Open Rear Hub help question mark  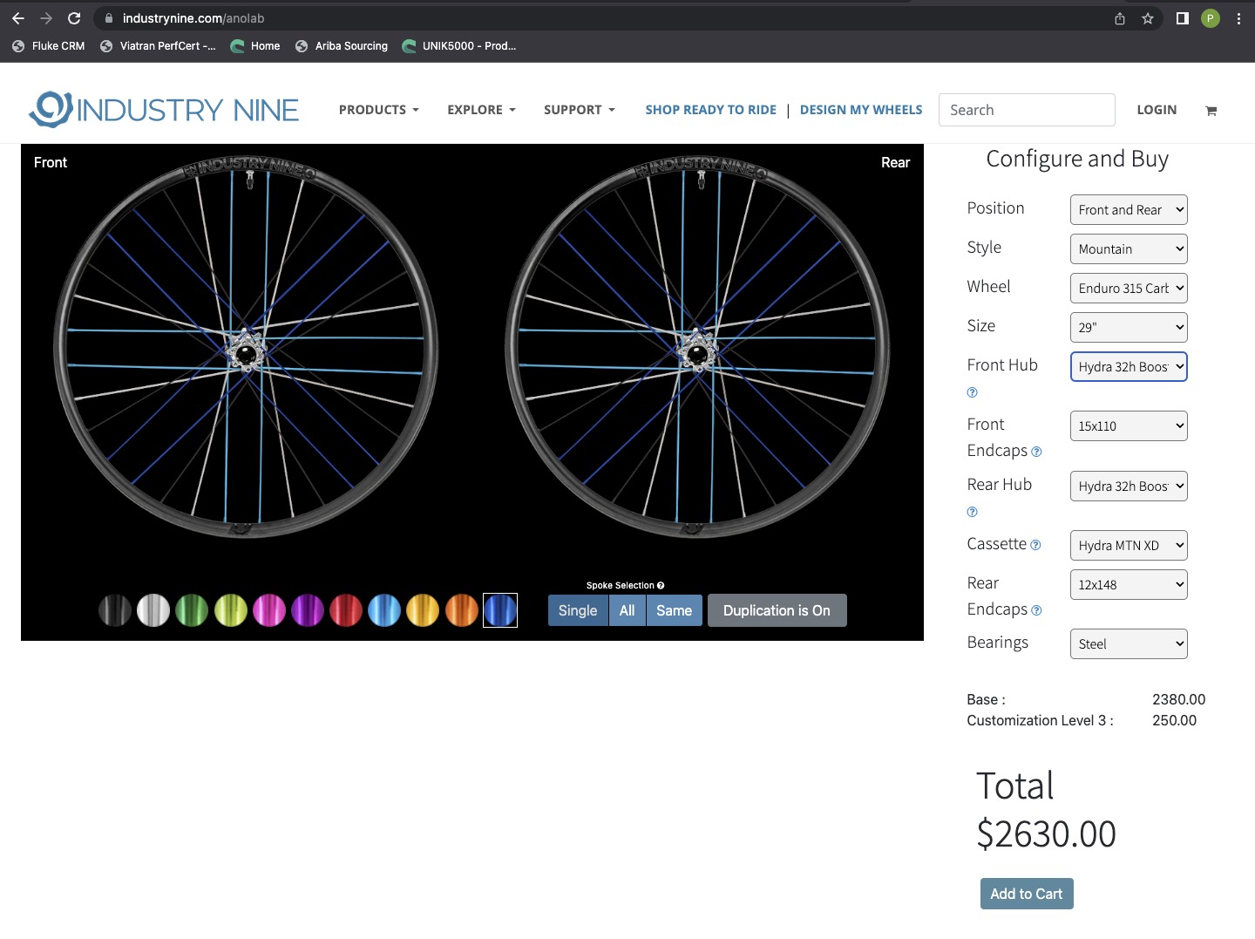tap(973, 512)
